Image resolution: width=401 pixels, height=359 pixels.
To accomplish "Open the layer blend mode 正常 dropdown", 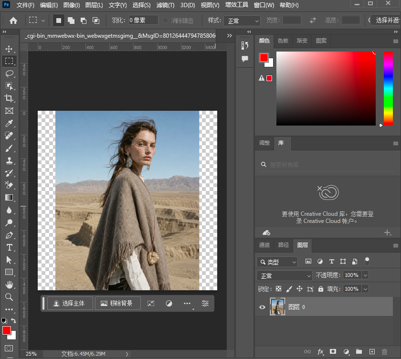I will (x=285, y=275).
